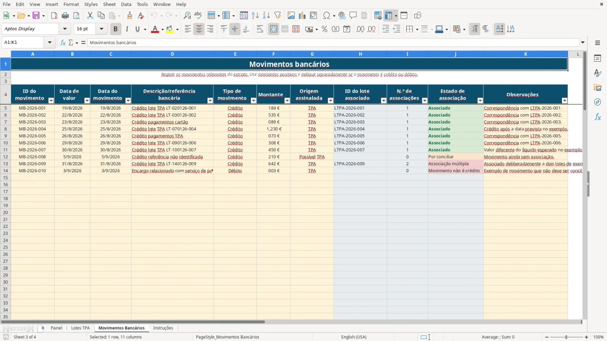Toggle Italic formatting
The width and height of the screenshot is (607, 341).
[x=126, y=29]
